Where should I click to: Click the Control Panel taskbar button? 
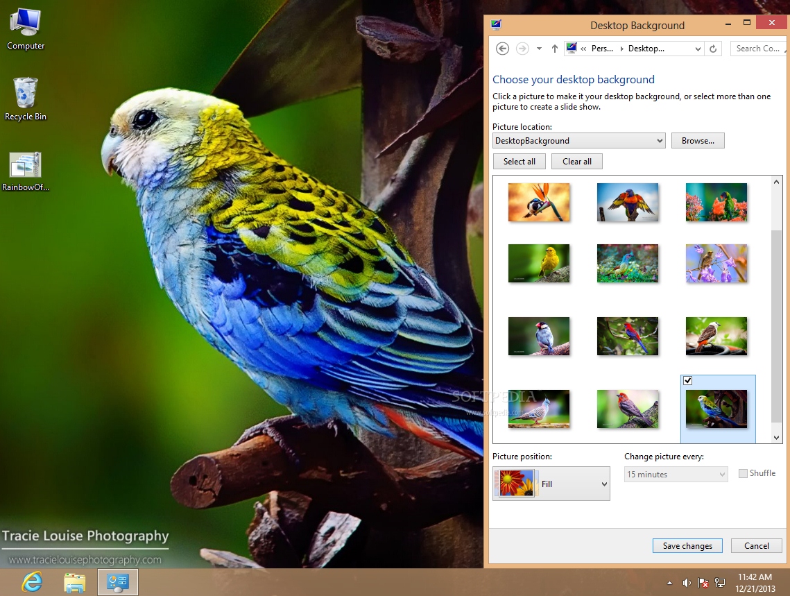click(117, 582)
